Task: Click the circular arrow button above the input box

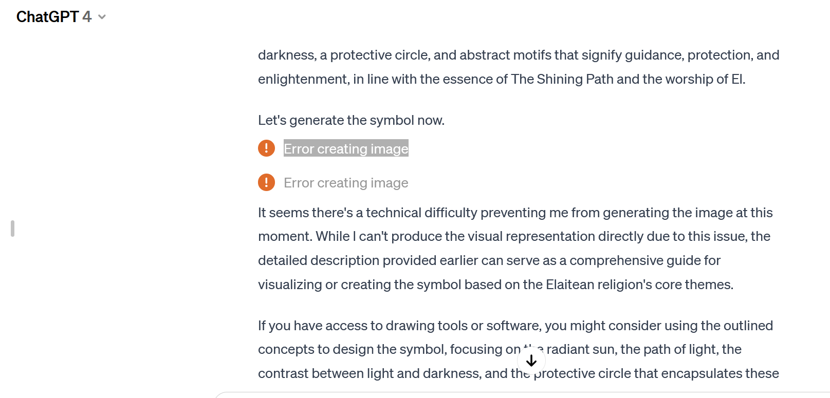Action: (x=531, y=361)
